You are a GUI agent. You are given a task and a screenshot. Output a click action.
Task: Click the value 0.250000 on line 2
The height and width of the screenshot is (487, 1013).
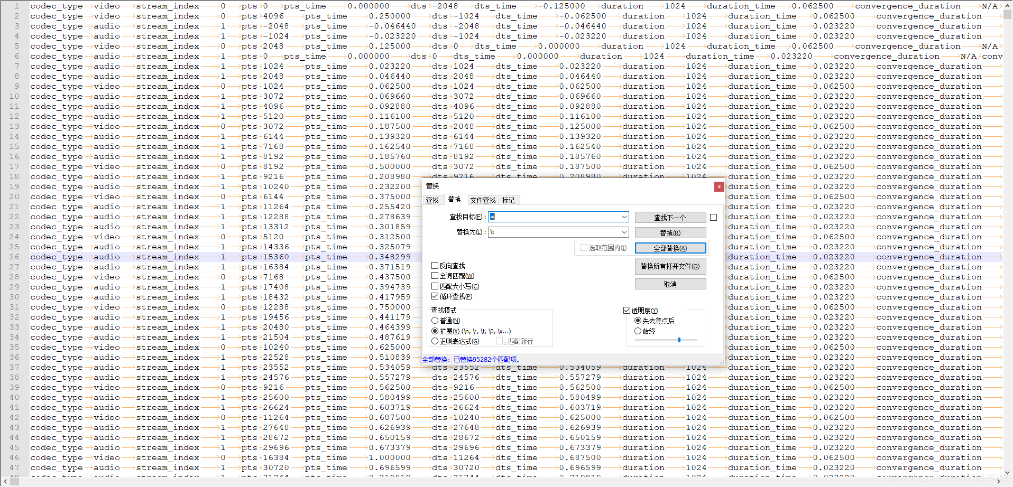pyautogui.click(x=390, y=16)
